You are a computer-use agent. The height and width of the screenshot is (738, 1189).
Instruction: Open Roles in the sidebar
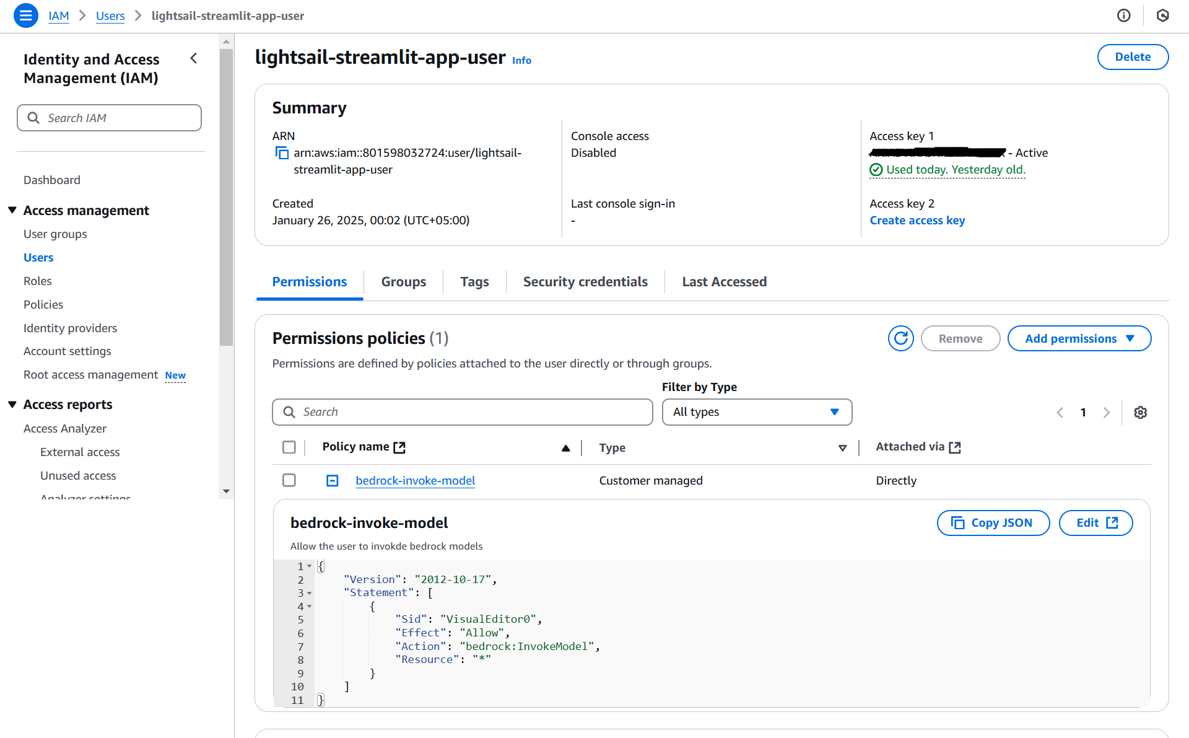tap(38, 281)
